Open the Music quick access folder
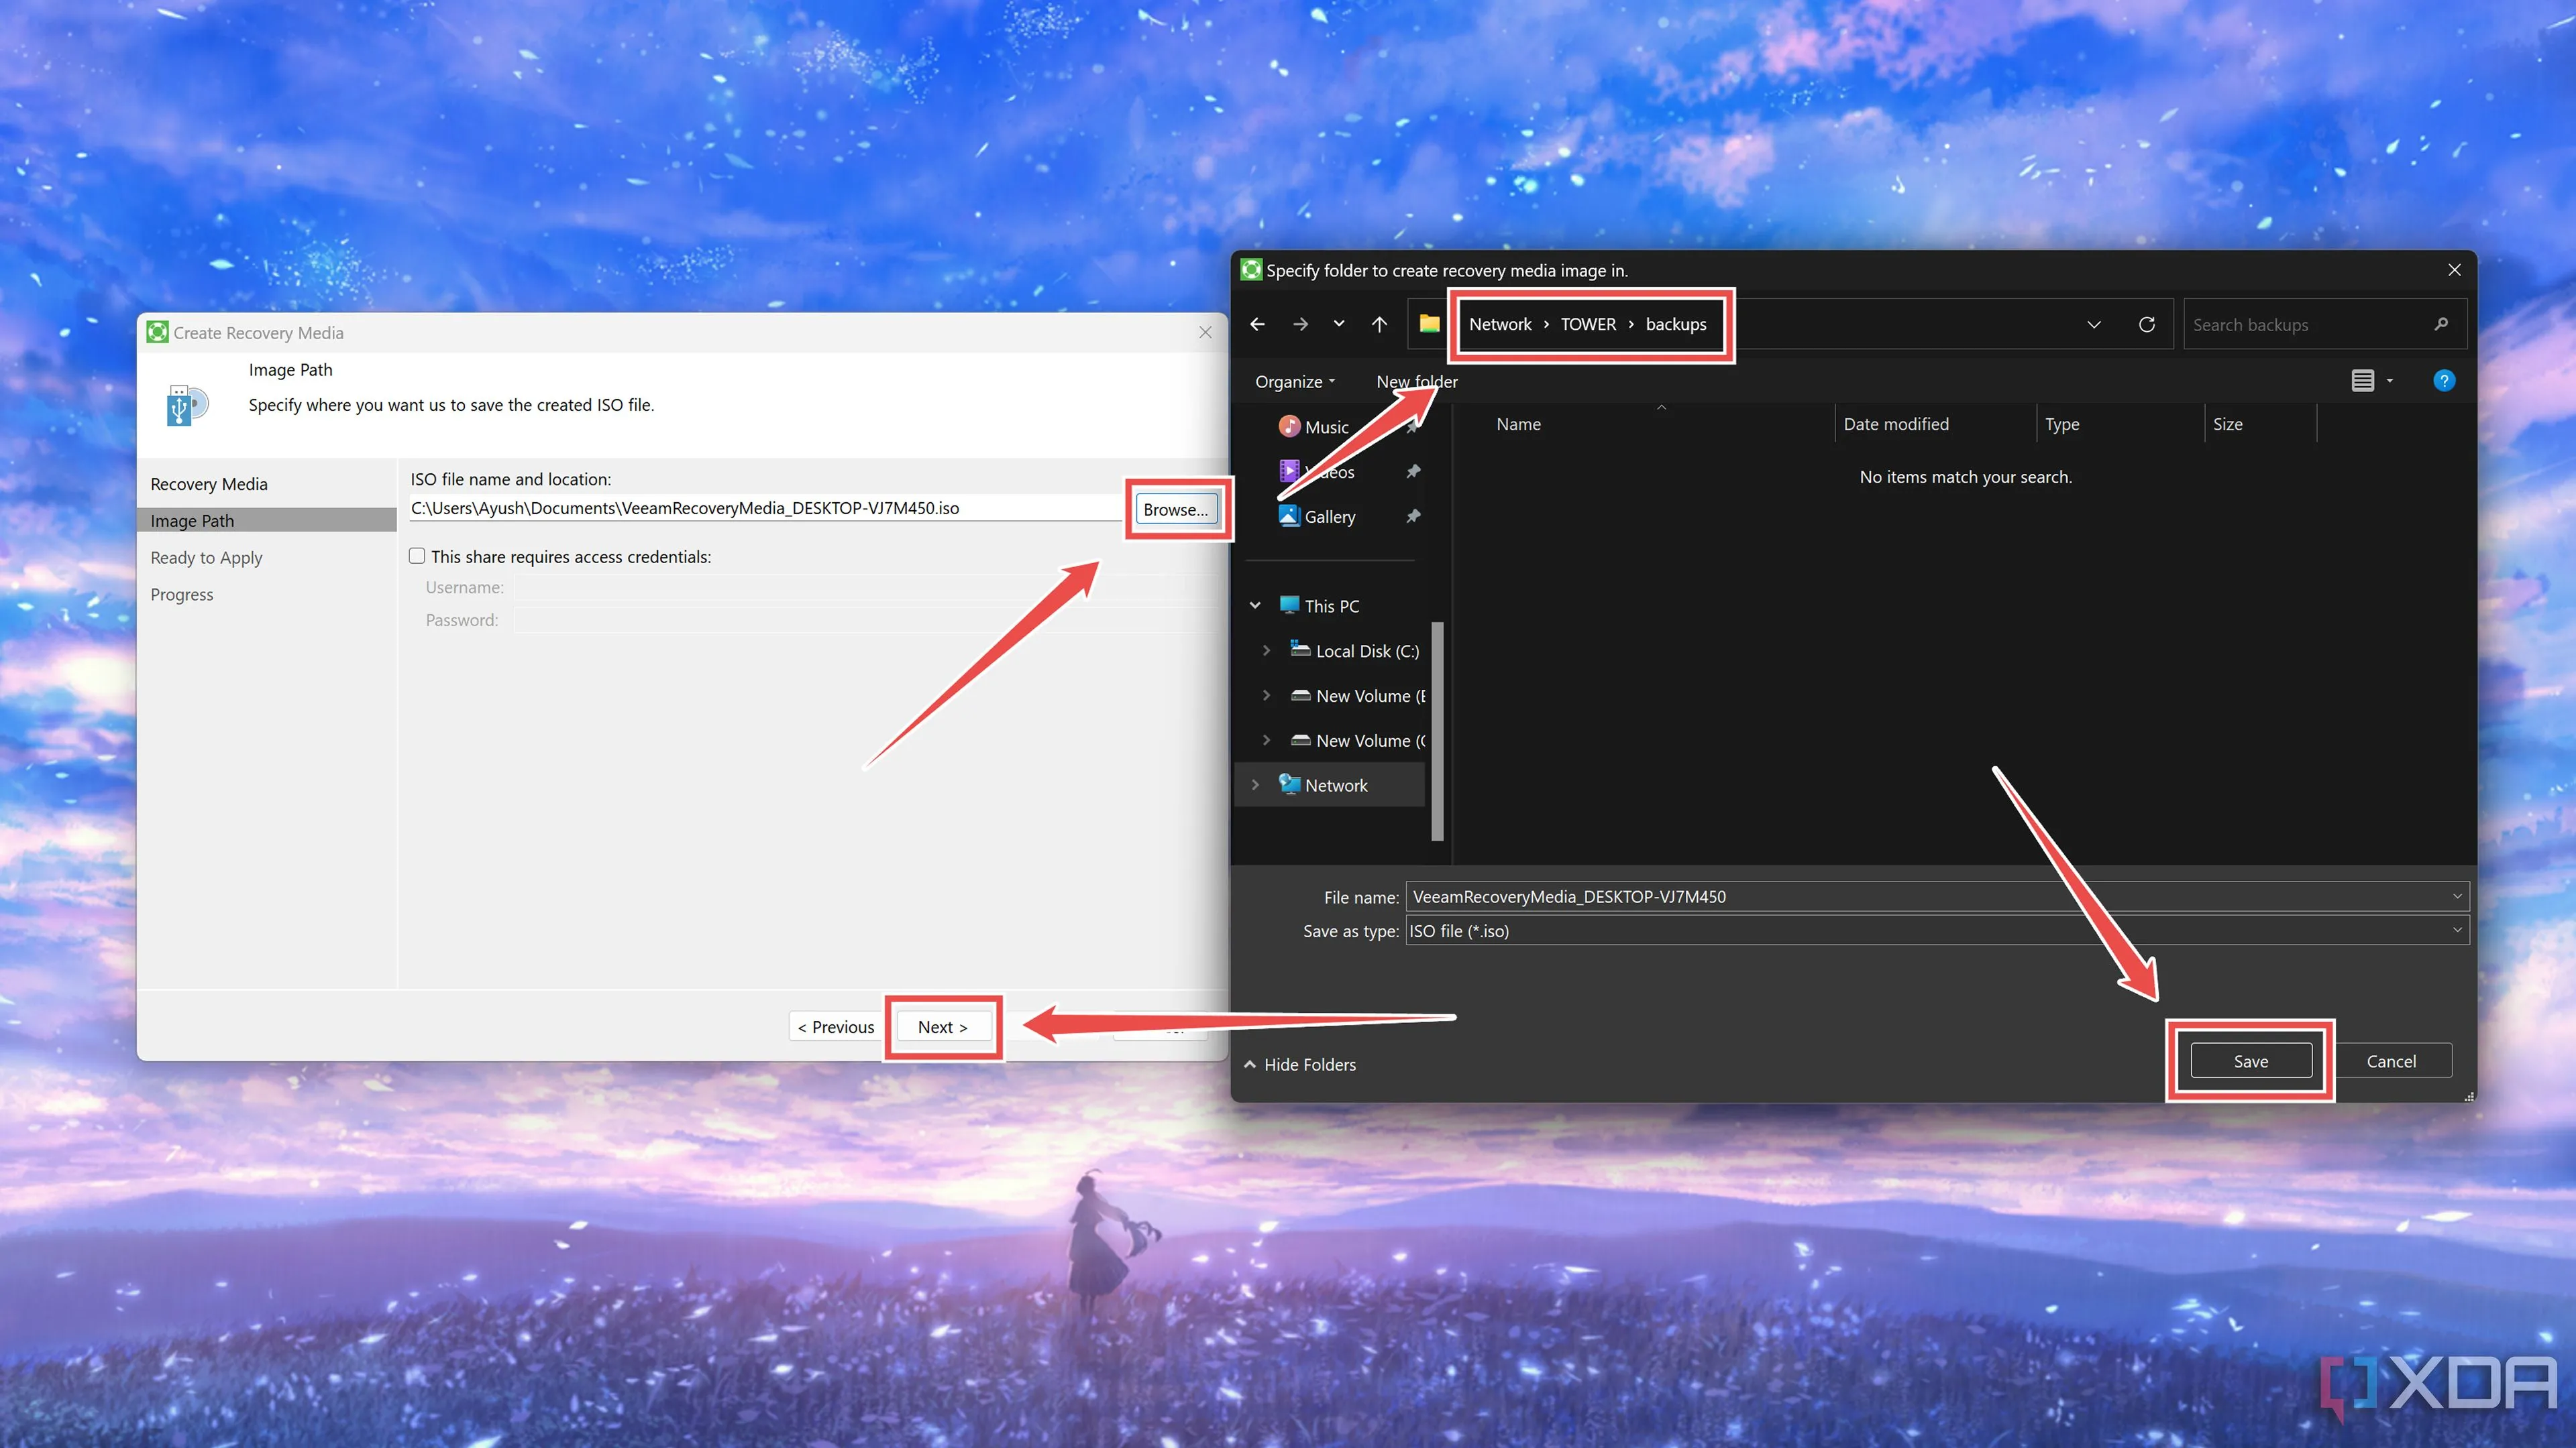The height and width of the screenshot is (1448, 2576). tap(1326, 427)
